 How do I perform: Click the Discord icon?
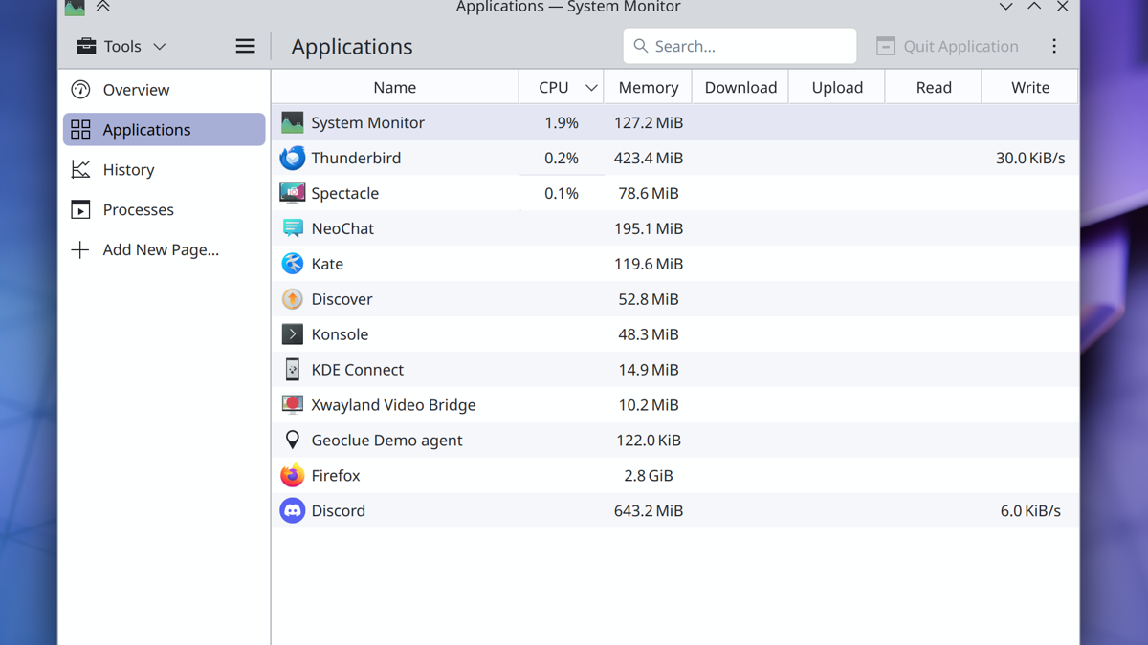(x=293, y=511)
